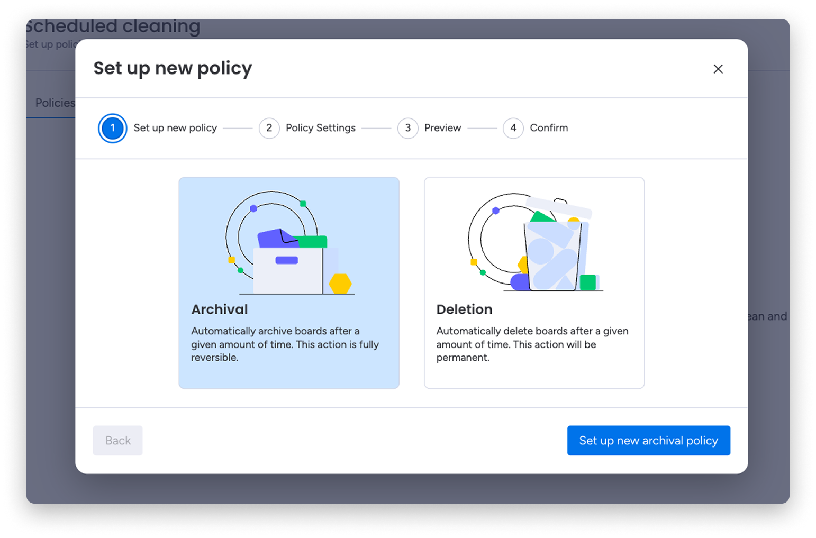This screenshot has height=538, width=816.
Task: Select the Archival policy card
Action: pos(289,283)
